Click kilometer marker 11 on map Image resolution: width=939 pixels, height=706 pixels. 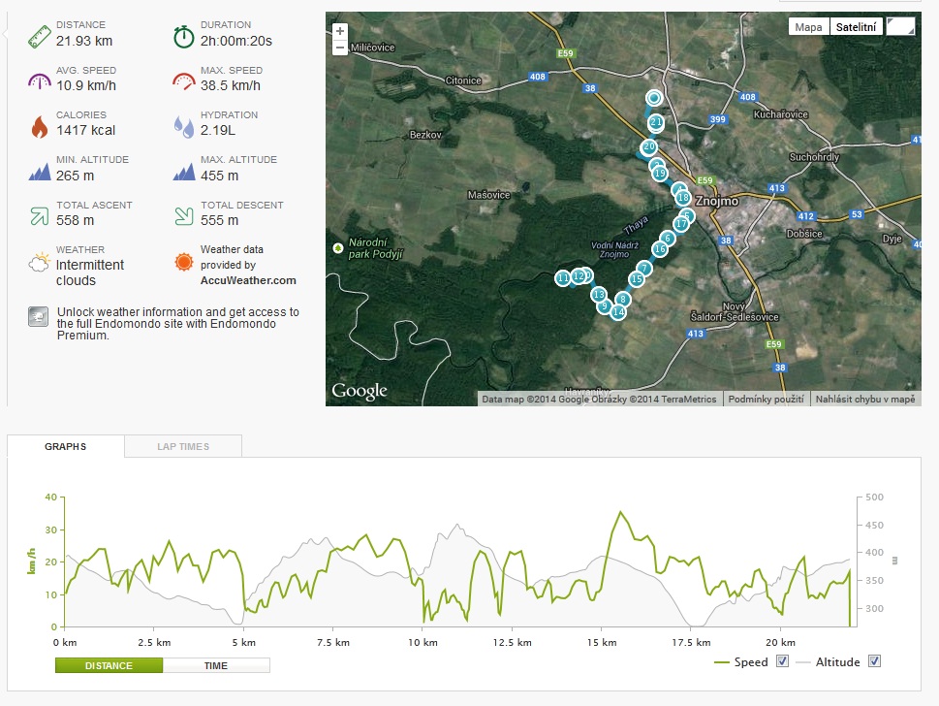tap(562, 278)
